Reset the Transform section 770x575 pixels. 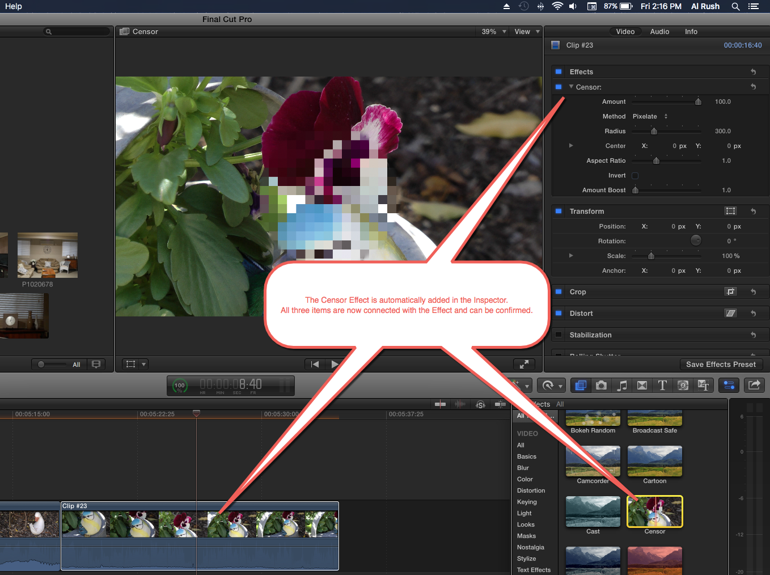tap(753, 212)
